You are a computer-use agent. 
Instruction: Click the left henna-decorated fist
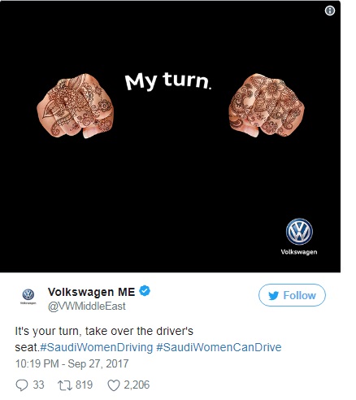point(75,106)
